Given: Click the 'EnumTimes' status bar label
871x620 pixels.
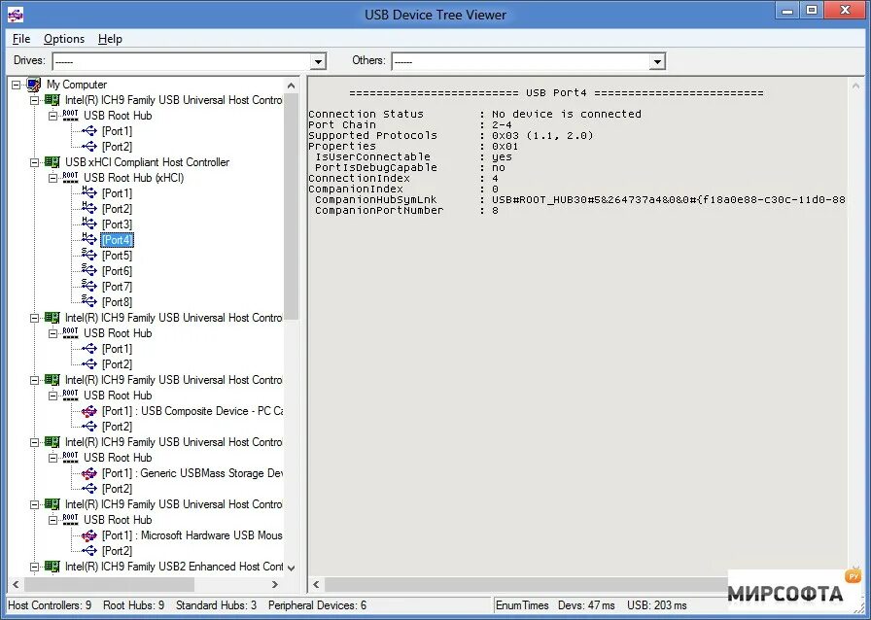Looking at the screenshot, I should (522, 605).
